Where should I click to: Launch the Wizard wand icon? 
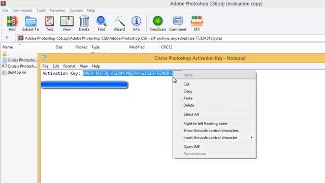(x=119, y=23)
